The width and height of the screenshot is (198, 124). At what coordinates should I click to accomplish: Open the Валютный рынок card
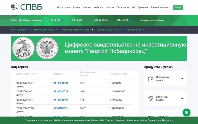165,98
